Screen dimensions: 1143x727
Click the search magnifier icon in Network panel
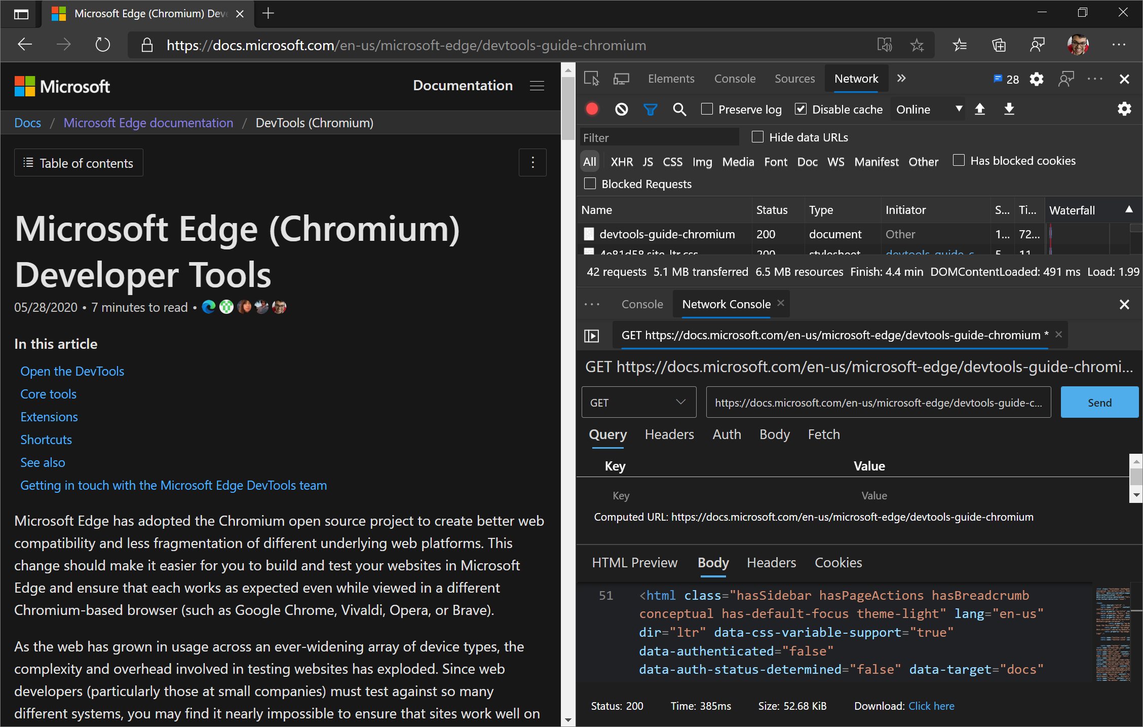[679, 109]
